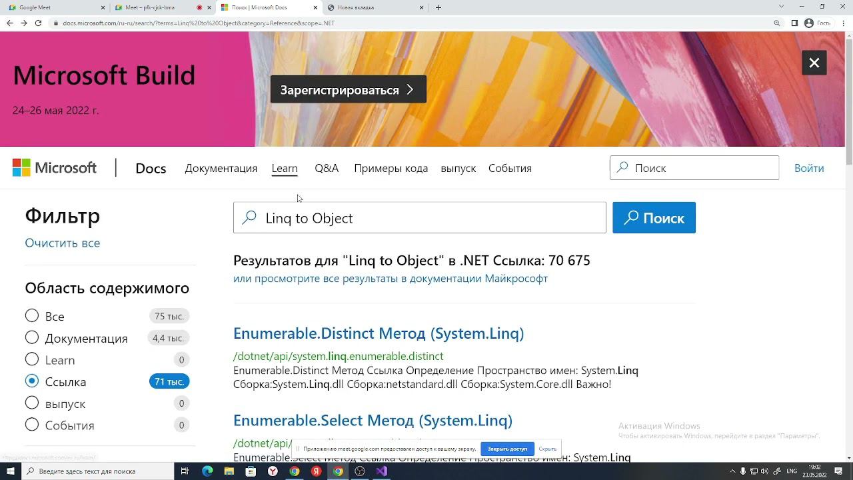Viewport: 853px width, 480px height.
Task: Open События in the top navigation
Action: (x=510, y=168)
